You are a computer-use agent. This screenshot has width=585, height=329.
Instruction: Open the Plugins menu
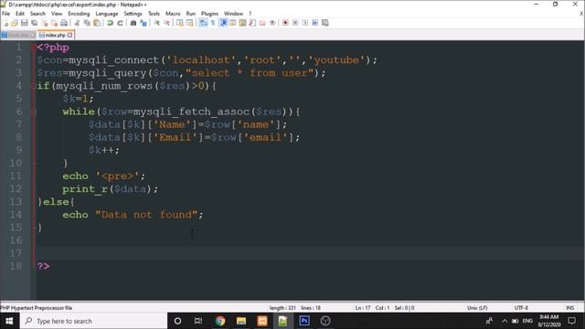pos(209,14)
